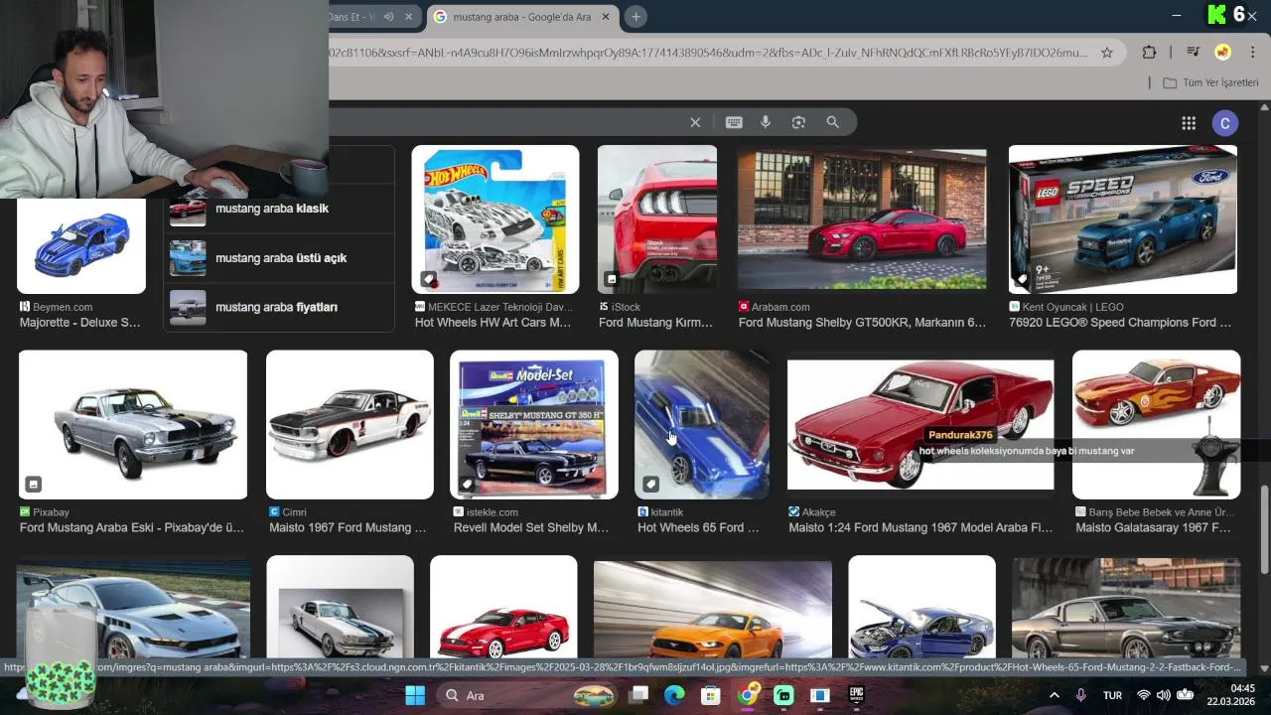The width and height of the screenshot is (1271, 715).
Task: Open the Windows Start menu
Action: click(x=415, y=695)
